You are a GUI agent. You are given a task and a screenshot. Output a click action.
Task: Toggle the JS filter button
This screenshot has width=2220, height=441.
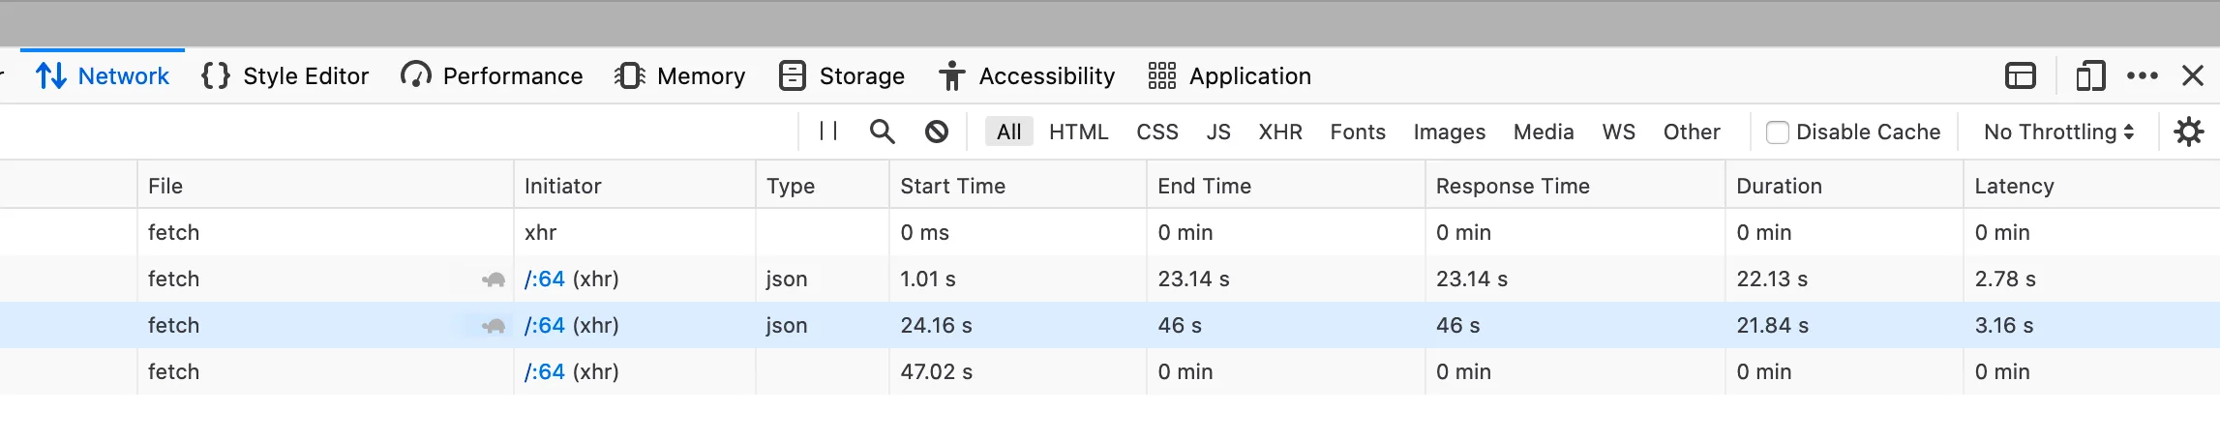click(1217, 132)
